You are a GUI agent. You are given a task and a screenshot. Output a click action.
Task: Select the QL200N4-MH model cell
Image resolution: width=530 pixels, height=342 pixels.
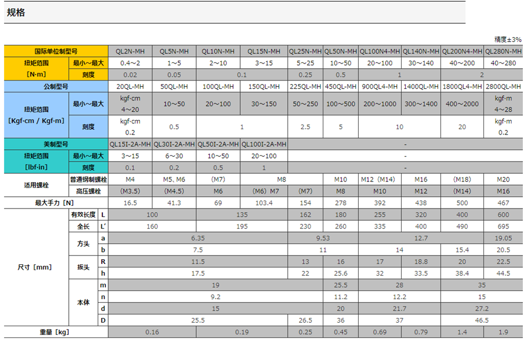click(x=462, y=51)
